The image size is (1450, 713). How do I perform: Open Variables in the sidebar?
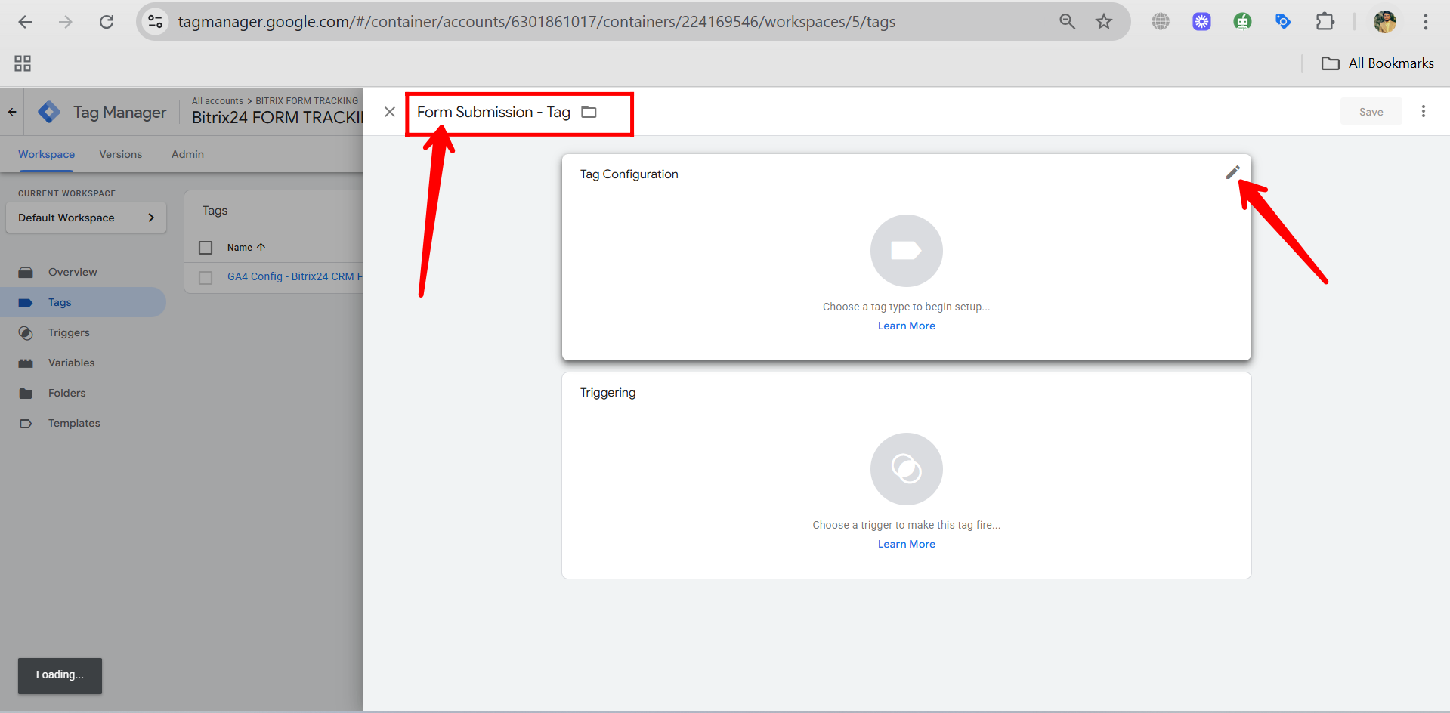pos(83,363)
